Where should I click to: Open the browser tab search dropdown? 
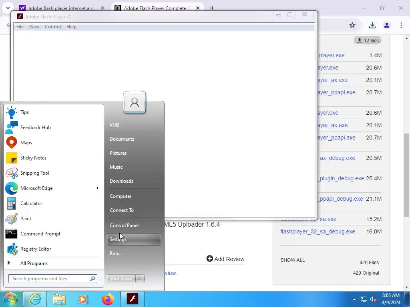[8, 8]
